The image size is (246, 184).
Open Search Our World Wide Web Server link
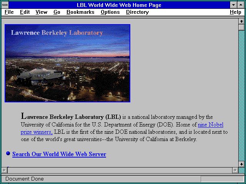(59, 154)
